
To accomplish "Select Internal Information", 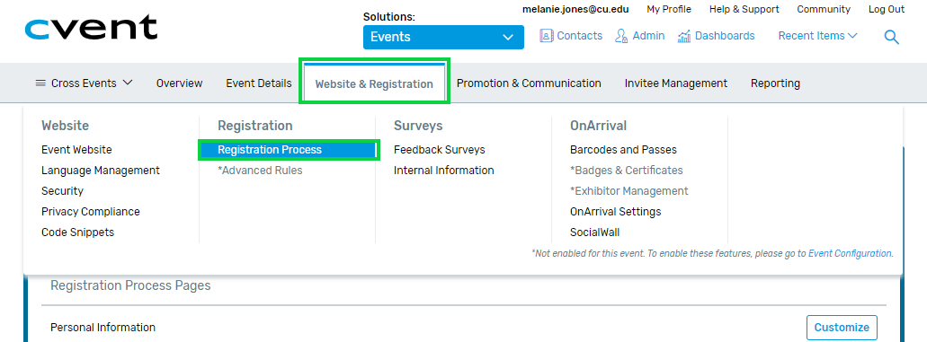I will (x=444, y=171).
